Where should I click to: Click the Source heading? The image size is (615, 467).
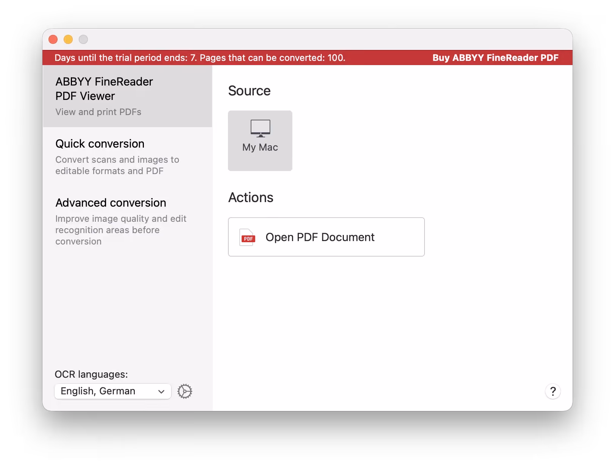tap(250, 91)
